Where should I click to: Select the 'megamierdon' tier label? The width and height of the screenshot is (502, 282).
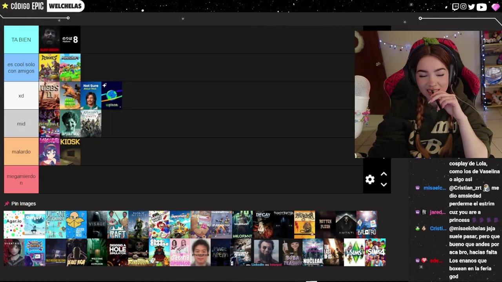click(x=21, y=180)
